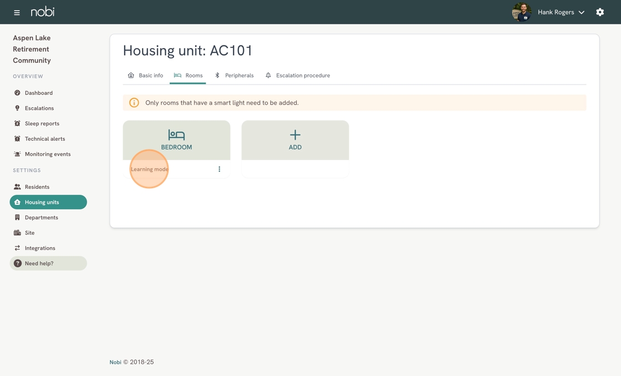
Task: Click the Learning mode label on Bedroom
Action: tap(149, 169)
